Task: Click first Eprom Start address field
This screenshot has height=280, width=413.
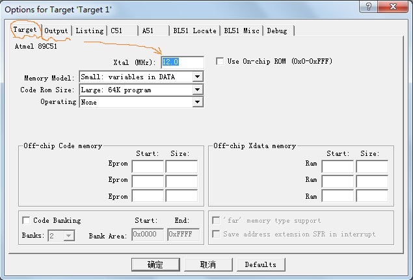Action: click(x=148, y=166)
